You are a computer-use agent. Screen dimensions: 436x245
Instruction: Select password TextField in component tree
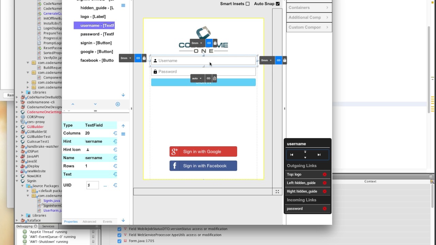tap(97, 34)
